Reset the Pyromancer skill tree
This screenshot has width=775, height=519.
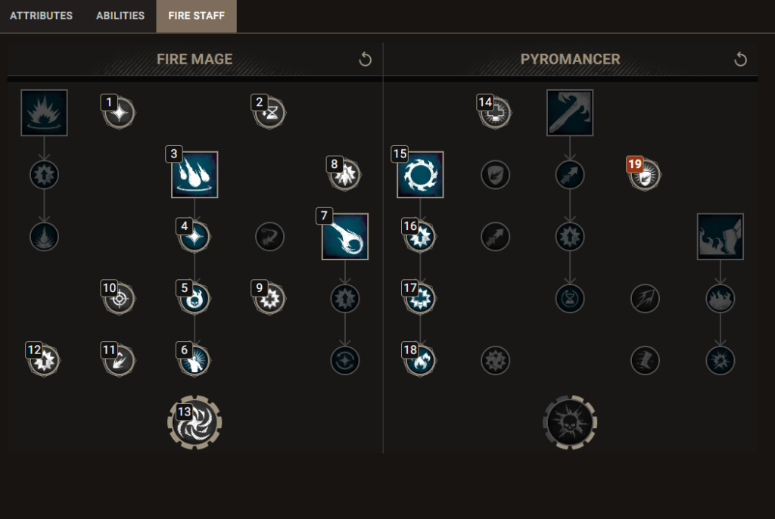point(739,58)
